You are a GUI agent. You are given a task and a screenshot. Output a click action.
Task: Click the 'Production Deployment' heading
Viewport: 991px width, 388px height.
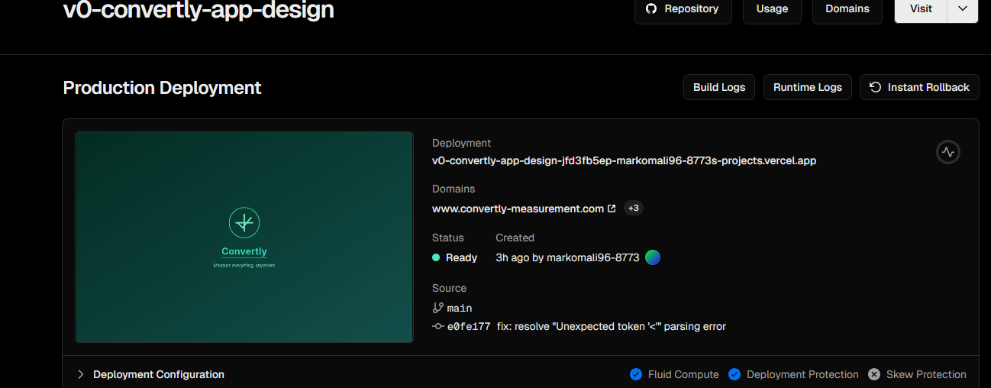tap(162, 88)
